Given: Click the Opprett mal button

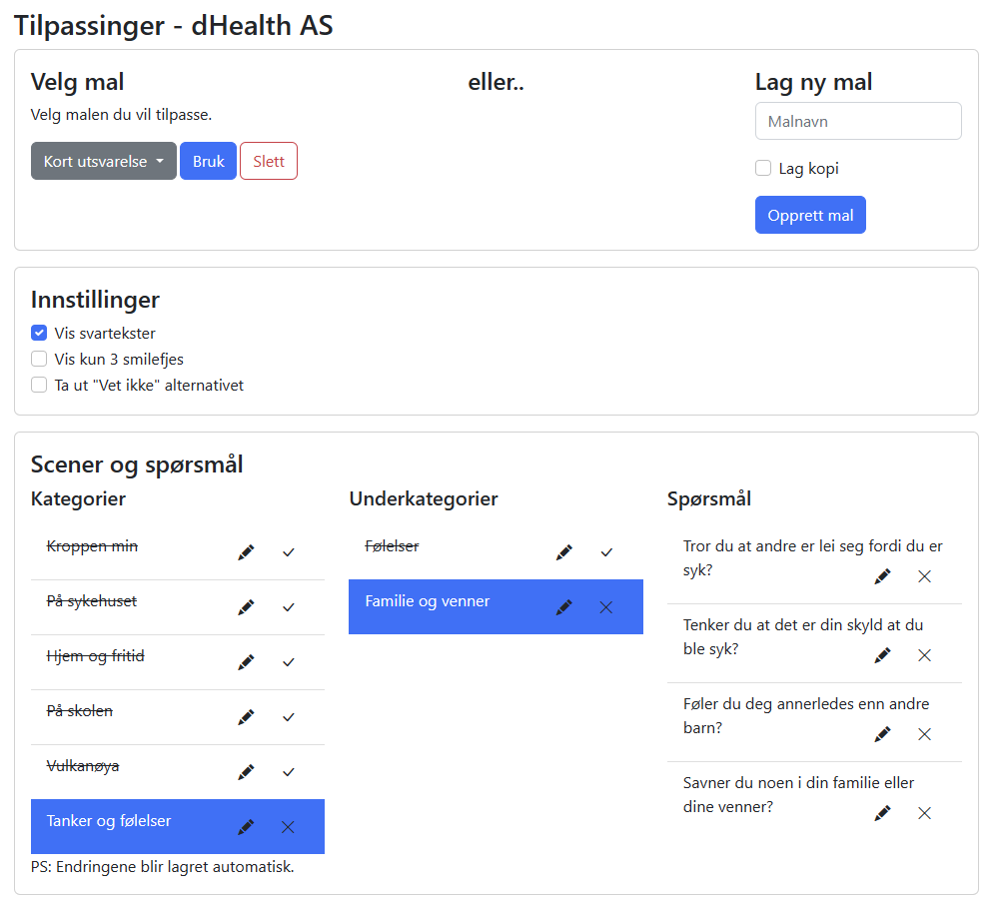Looking at the screenshot, I should [x=810, y=216].
